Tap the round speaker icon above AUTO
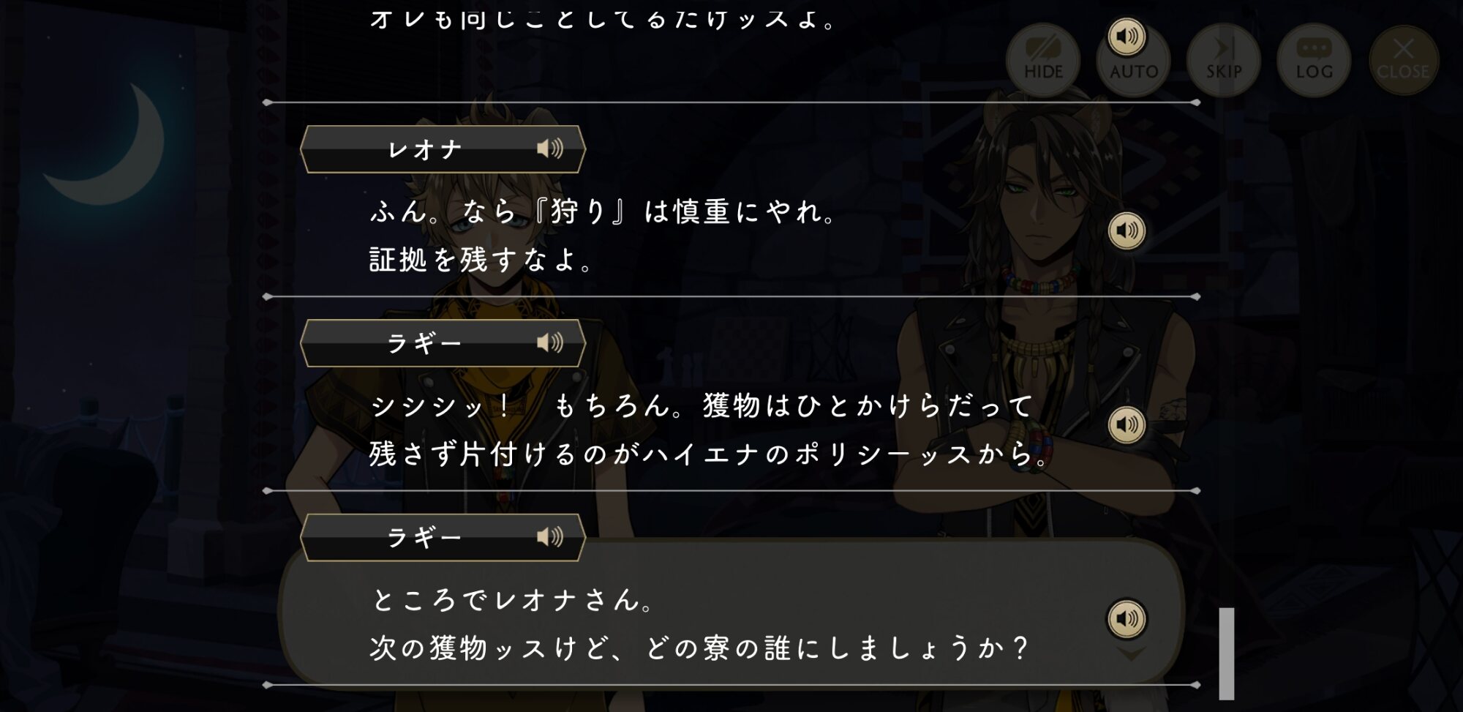Viewport: 1463px width, 712px height. [x=1127, y=37]
